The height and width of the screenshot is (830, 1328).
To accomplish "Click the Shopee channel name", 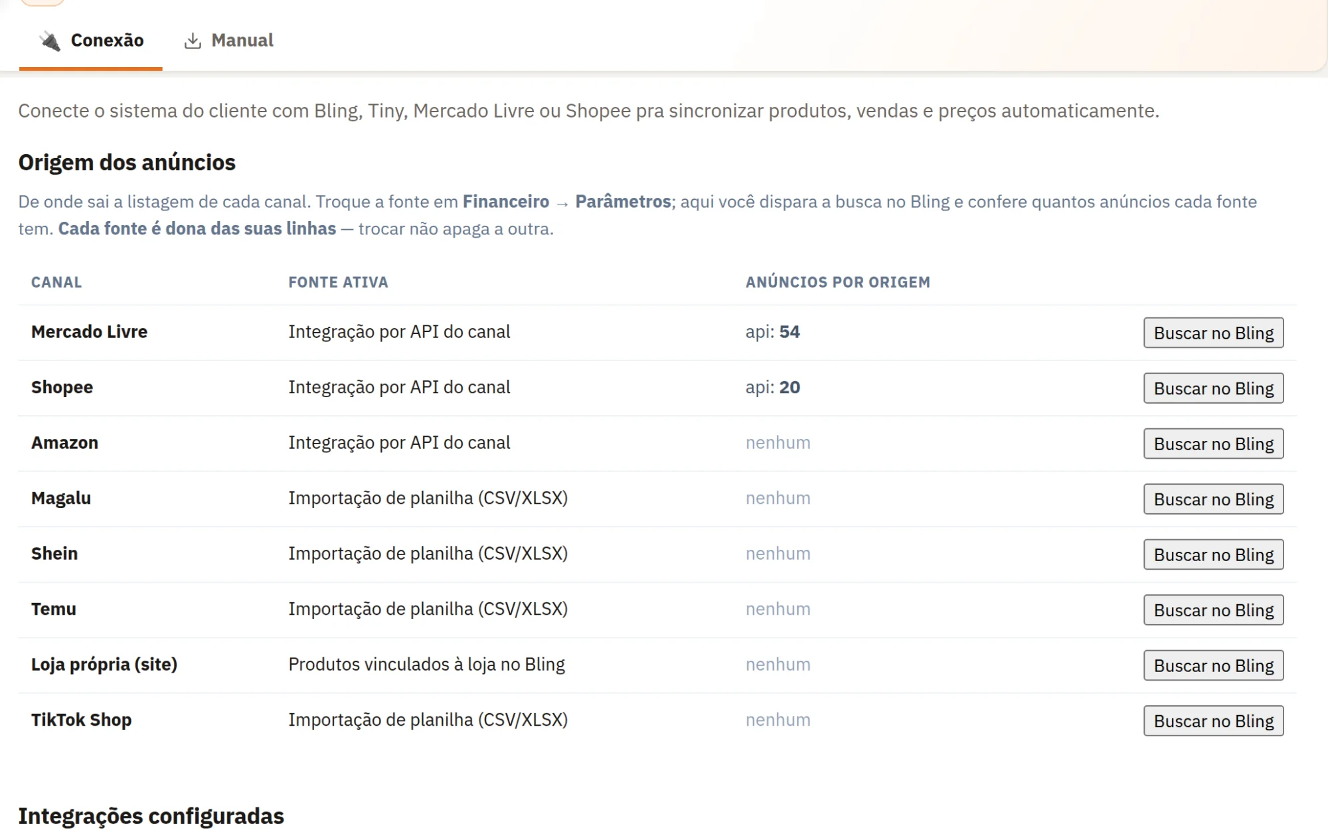I will tap(62, 387).
